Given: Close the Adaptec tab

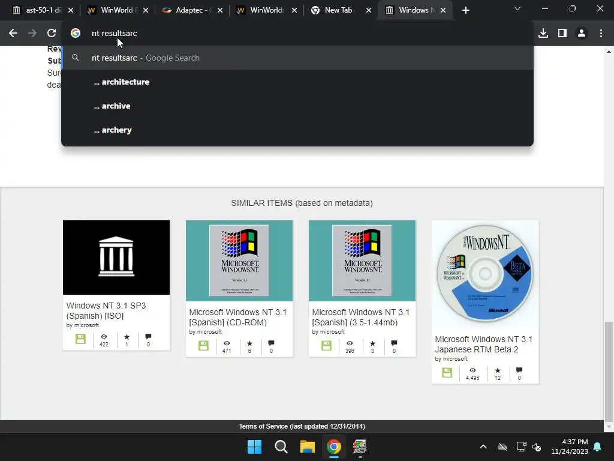Looking at the screenshot, I should click(219, 10).
